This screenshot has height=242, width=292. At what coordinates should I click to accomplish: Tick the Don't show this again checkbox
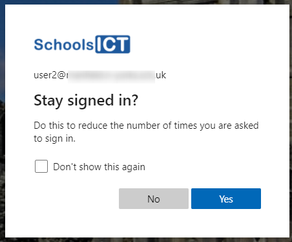point(41,166)
